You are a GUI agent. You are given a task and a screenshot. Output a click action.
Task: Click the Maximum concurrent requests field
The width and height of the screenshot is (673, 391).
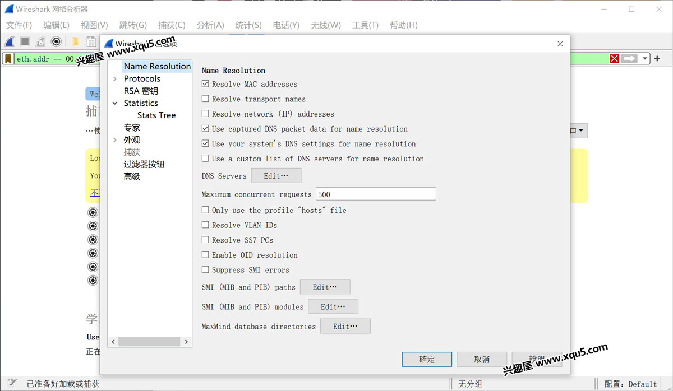tap(376, 194)
